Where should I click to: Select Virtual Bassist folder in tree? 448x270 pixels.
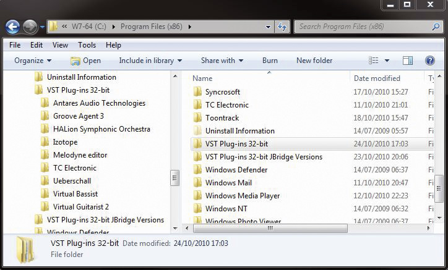75,194
